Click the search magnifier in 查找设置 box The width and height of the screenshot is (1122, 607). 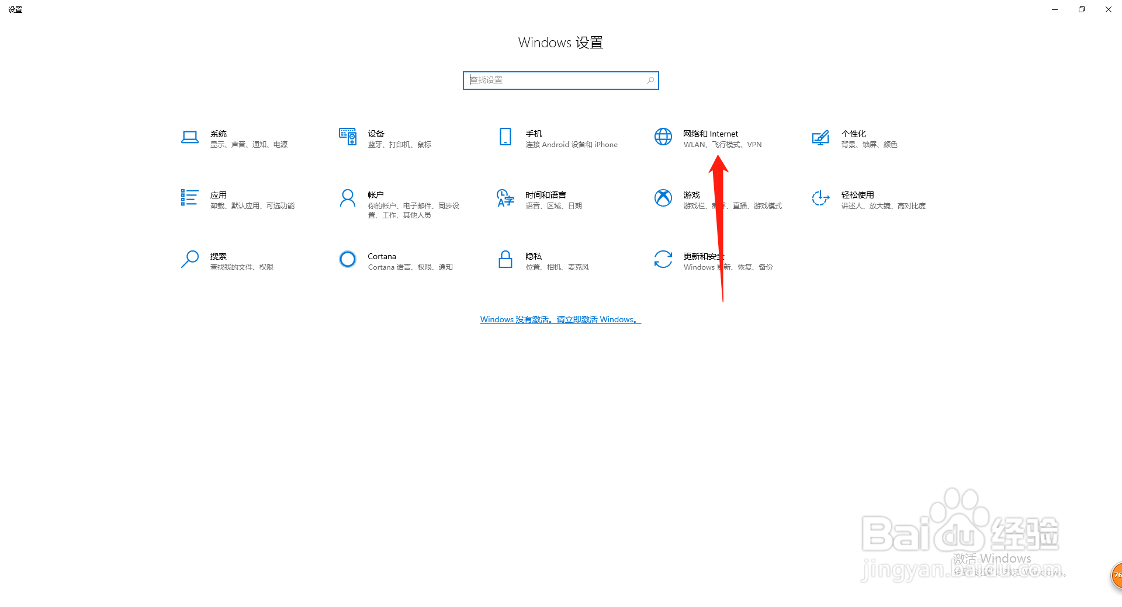coord(650,81)
